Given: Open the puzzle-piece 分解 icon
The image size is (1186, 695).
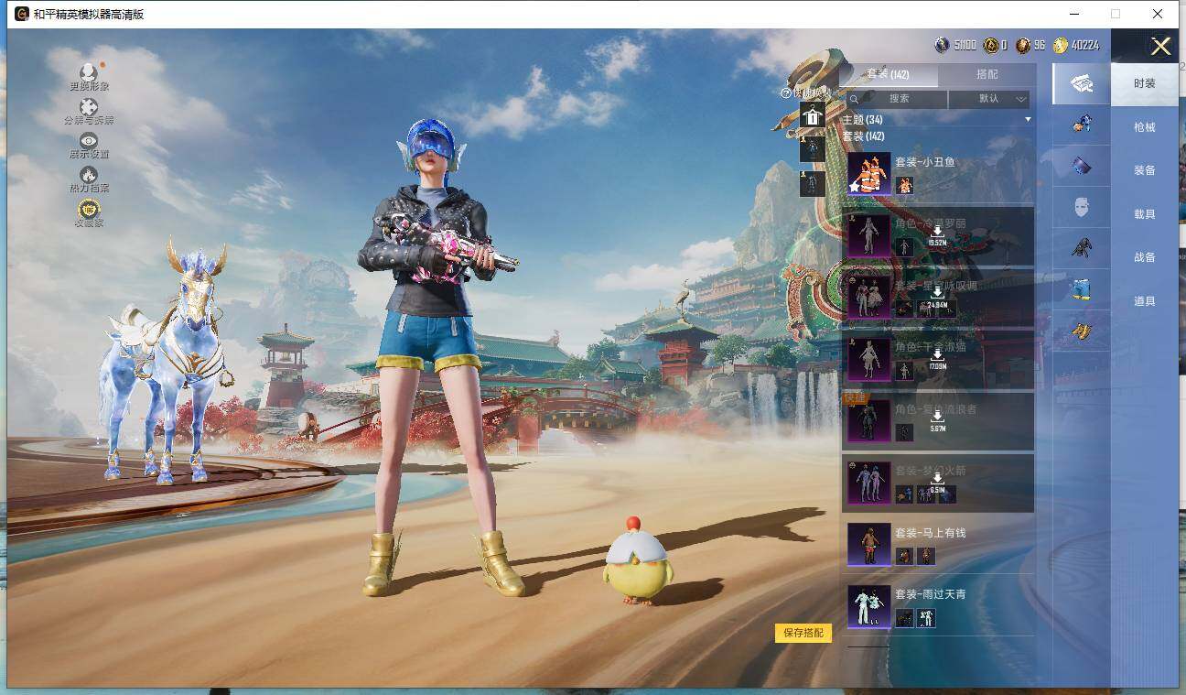Looking at the screenshot, I should (x=89, y=107).
